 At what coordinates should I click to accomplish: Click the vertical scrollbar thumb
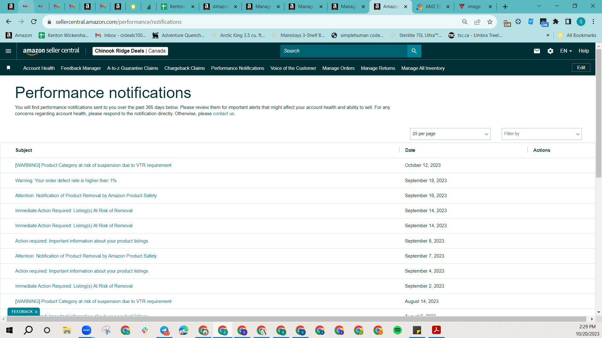point(599,113)
